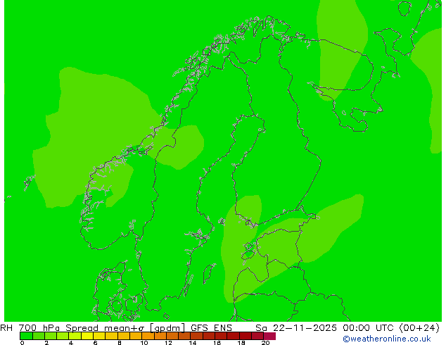This screenshot has height=345, width=446.
Task: Pick the yellow-green swatch right of value 4
Action: click(75, 336)
